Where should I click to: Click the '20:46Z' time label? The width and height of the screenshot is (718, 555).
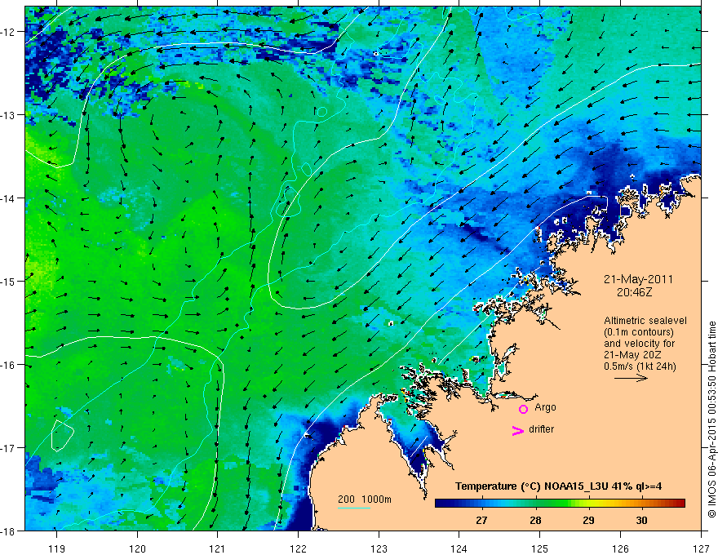tap(634, 291)
